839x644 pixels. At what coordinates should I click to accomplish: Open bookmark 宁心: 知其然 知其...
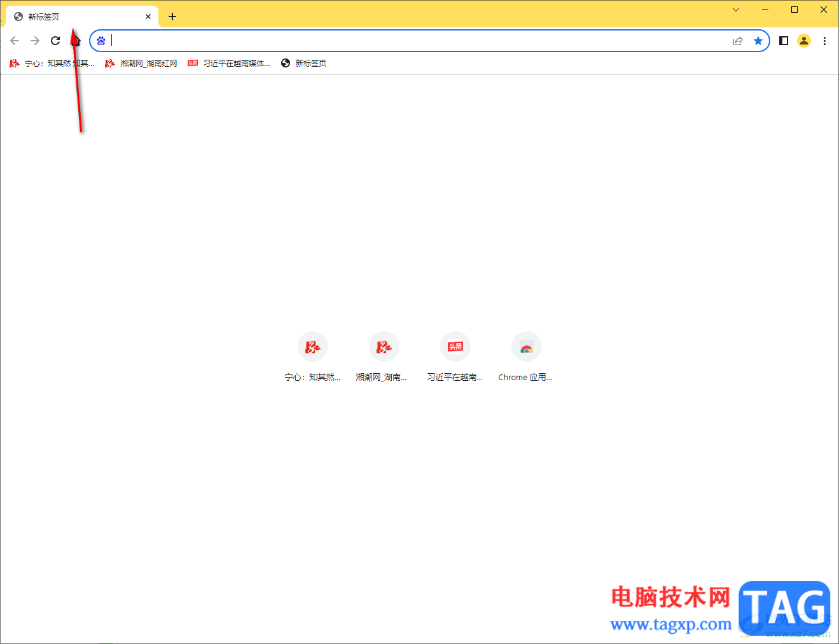52,63
